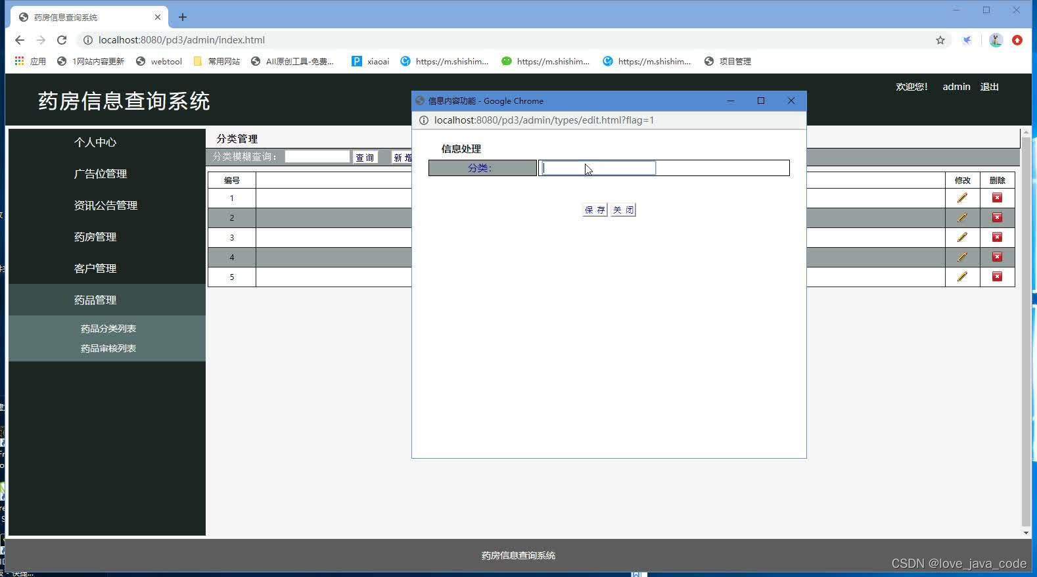Viewport: 1037px width, 577px height.
Task: Edit row 5 with pencil icon
Action: (962, 277)
